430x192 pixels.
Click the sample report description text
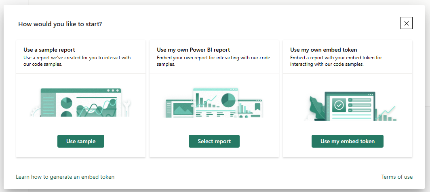[77, 61]
